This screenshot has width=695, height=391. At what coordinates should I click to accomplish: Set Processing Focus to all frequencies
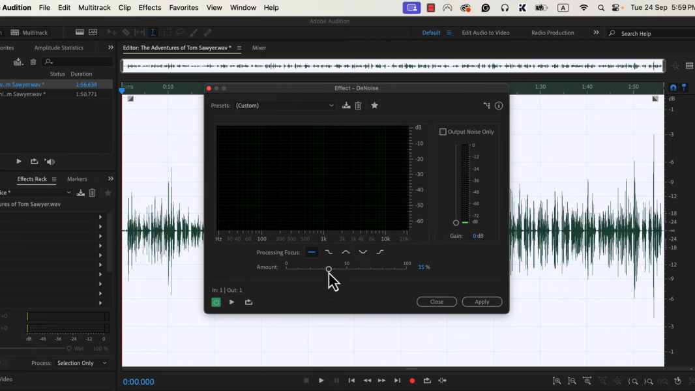click(x=312, y=252)
